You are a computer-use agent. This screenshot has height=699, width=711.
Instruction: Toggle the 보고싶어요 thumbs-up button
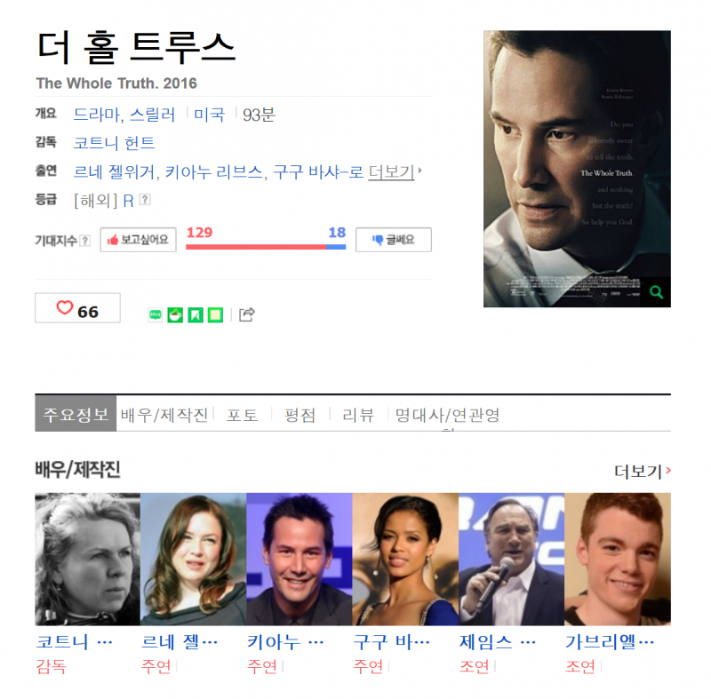[x=138, y=240]
